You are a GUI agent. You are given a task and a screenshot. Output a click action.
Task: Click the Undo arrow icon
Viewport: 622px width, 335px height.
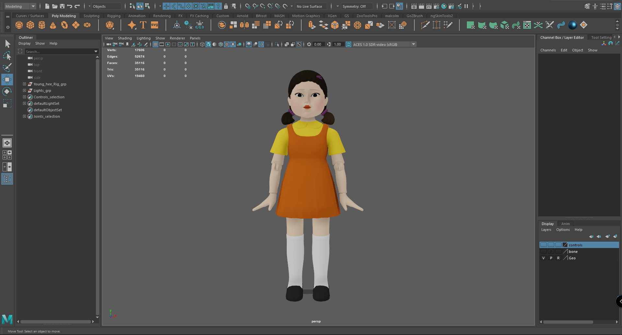[70, 6]
